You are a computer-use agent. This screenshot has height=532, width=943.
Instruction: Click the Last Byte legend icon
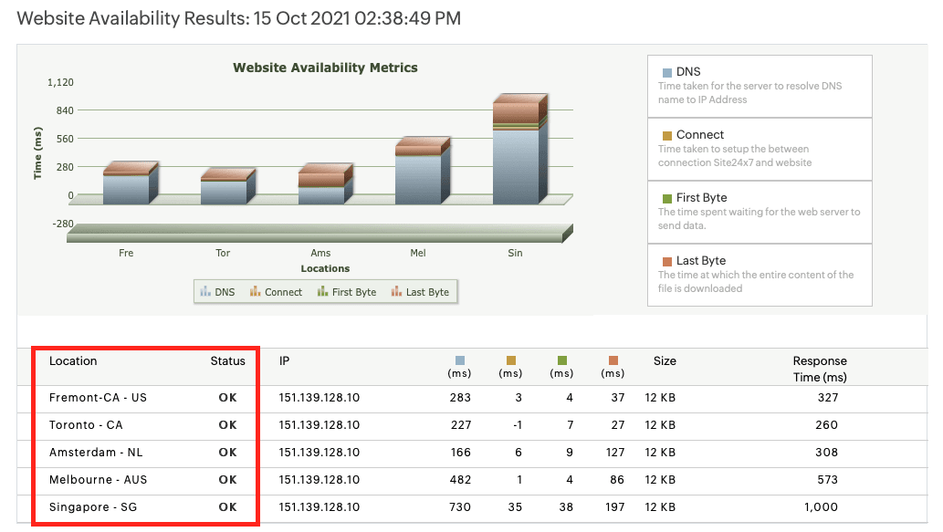(396, 292)
